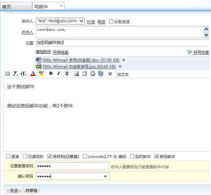211x195 pixels.
Task: Open 拼写检查 spell check link
Action: click(x=201, y=52)
